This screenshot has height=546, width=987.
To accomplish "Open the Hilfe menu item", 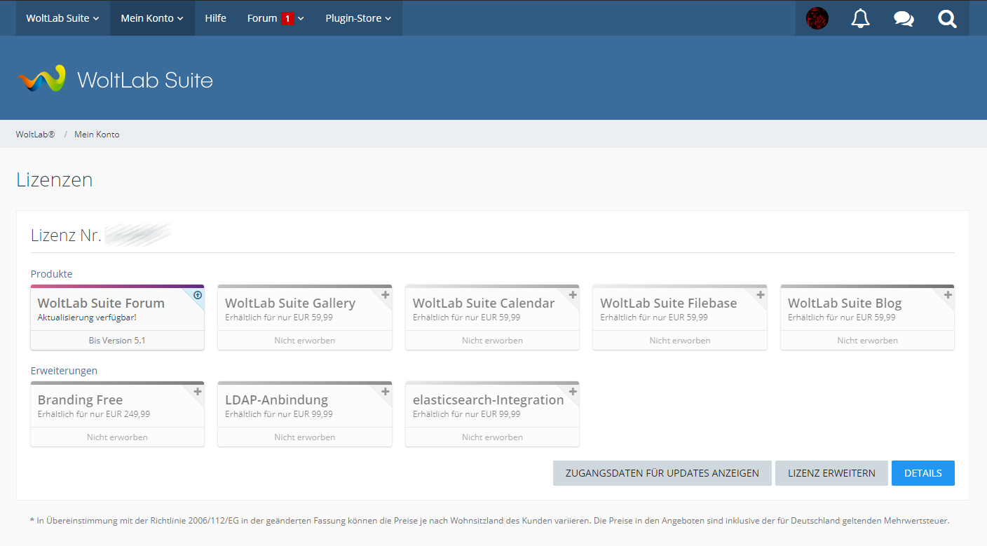I will pyautogui.click(x=215, y=18).
